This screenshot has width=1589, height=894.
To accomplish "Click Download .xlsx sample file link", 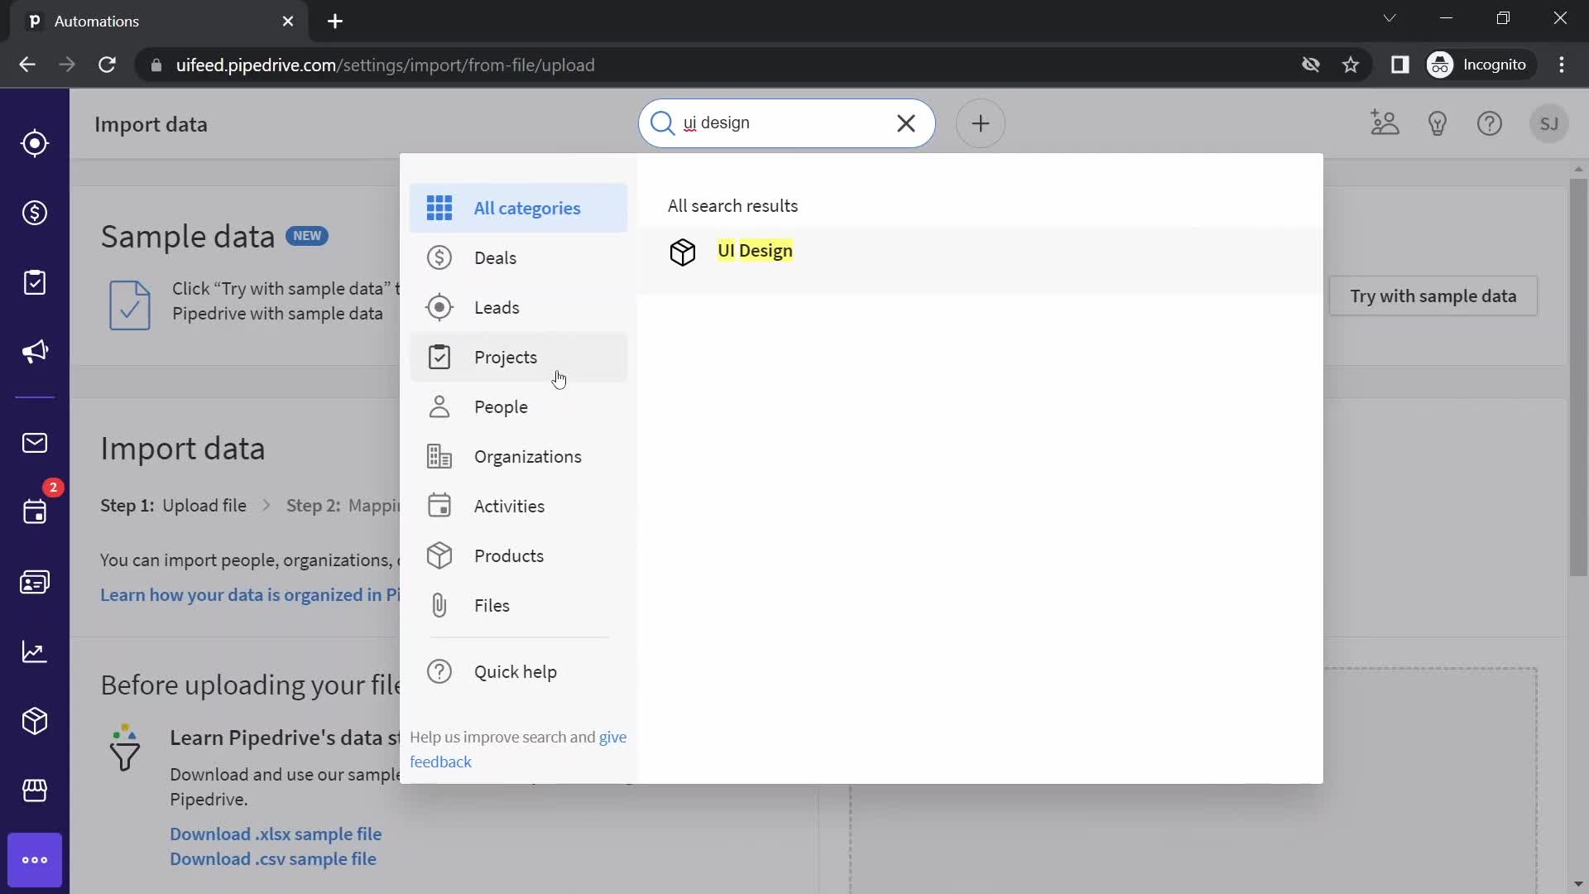I will (275, 834).
